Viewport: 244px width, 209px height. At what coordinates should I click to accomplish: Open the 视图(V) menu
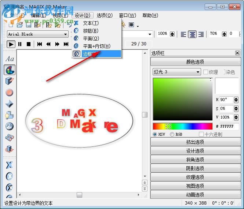pyautogui.click(x=61, y=15)
